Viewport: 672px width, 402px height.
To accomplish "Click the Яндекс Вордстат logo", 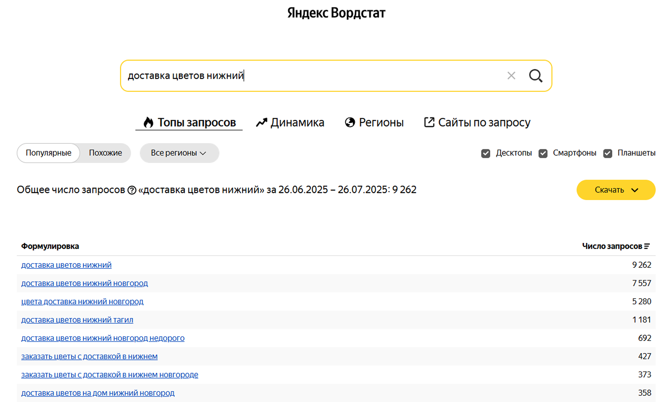I will tap(336, 13).
